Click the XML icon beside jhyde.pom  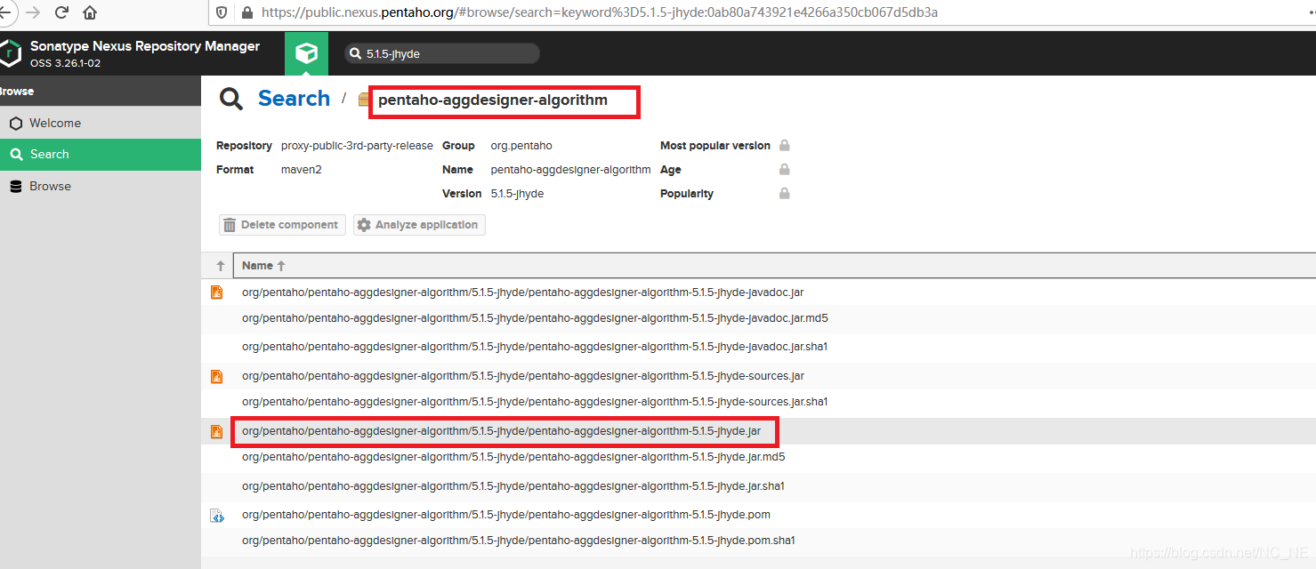coord(216,515)
